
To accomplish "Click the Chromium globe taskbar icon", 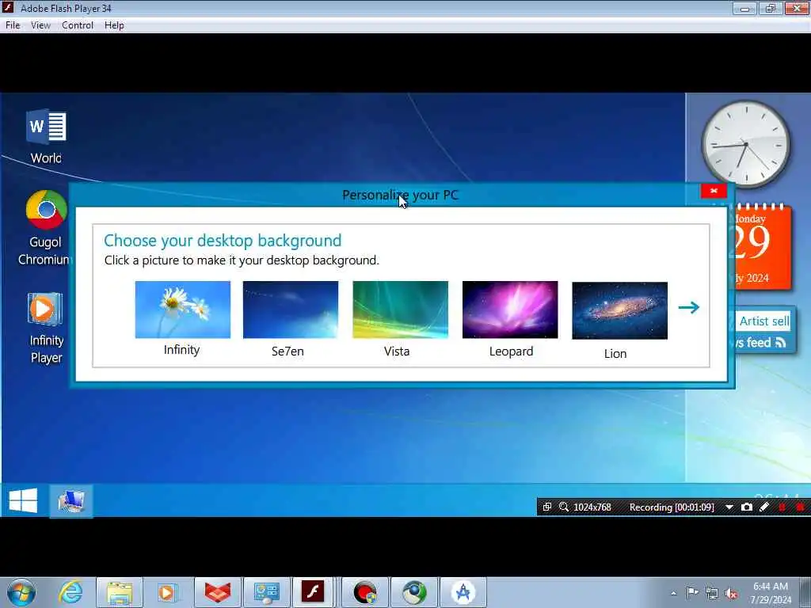I will [413, 592].
